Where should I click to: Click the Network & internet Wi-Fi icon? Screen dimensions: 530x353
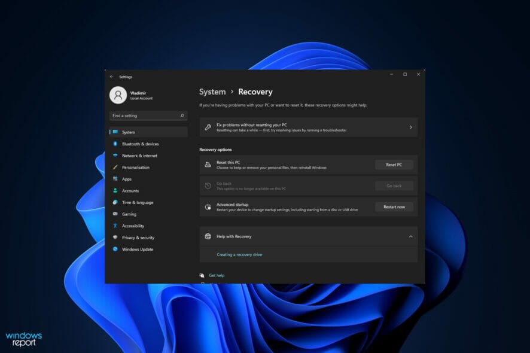tap(115, 156)
